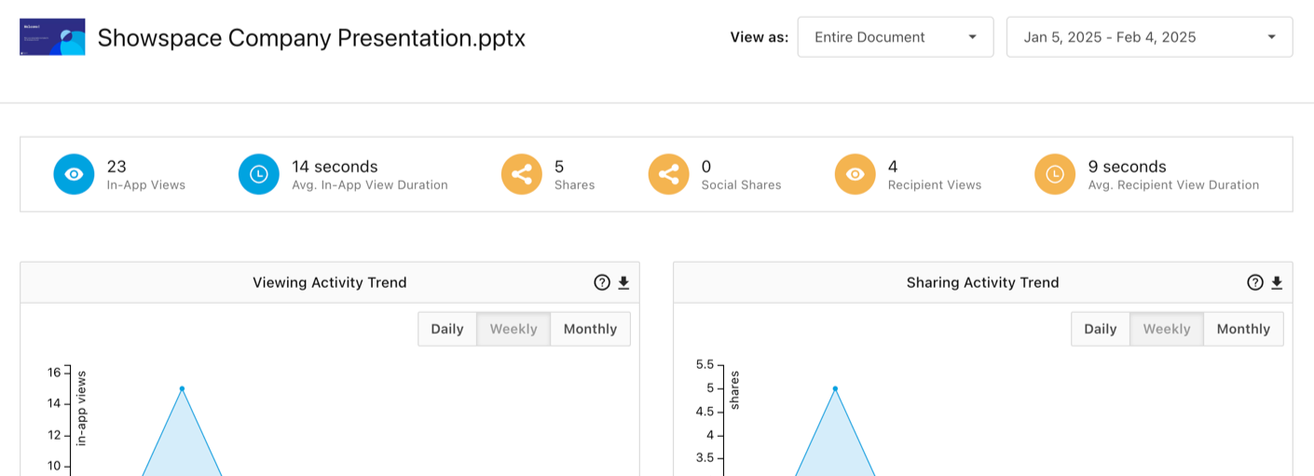The image size is (1314, 476).
Task: Click the Recipient Views eye icon
Action: (855, 174)
